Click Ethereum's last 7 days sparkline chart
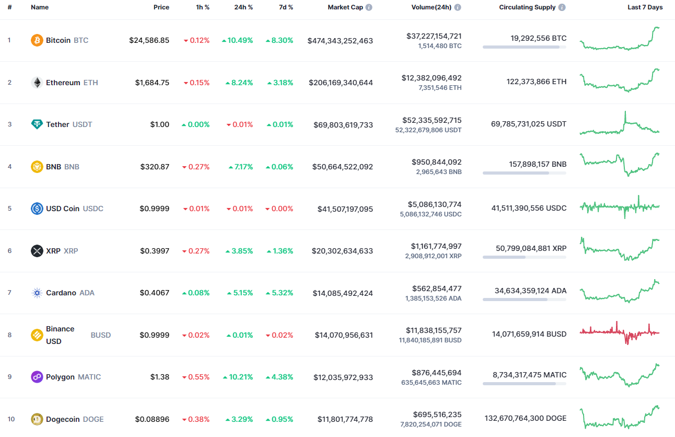Screen dimensions: 675x437 (620, 82)
